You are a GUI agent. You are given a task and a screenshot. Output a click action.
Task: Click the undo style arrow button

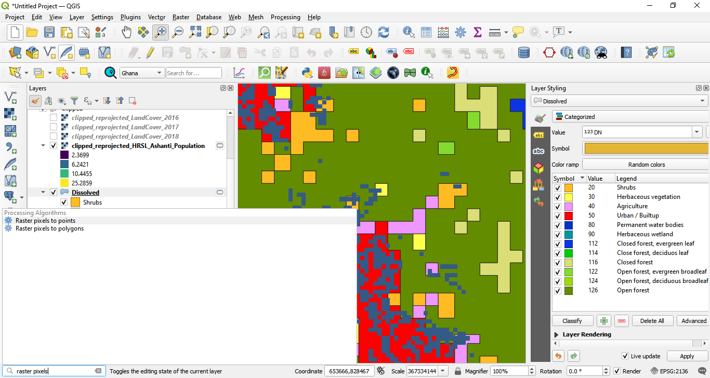pos(558,356)
